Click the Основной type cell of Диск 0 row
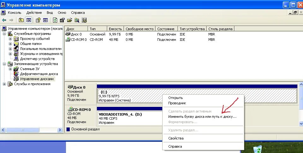The width and height of the screenshot is (303, 153). click(x=98, y=34)
